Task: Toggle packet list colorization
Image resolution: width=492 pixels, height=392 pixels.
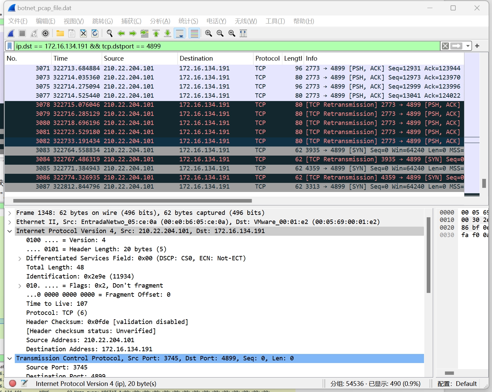Action: (x=194, y=33)
